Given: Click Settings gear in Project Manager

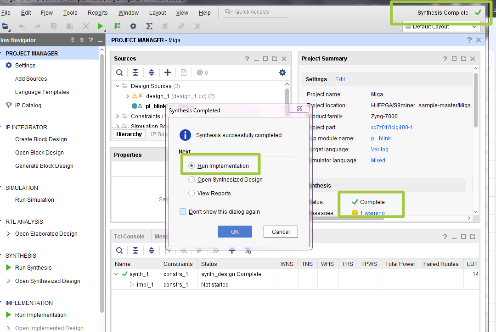Looking at the screenshot, I should tap(9, 66).
